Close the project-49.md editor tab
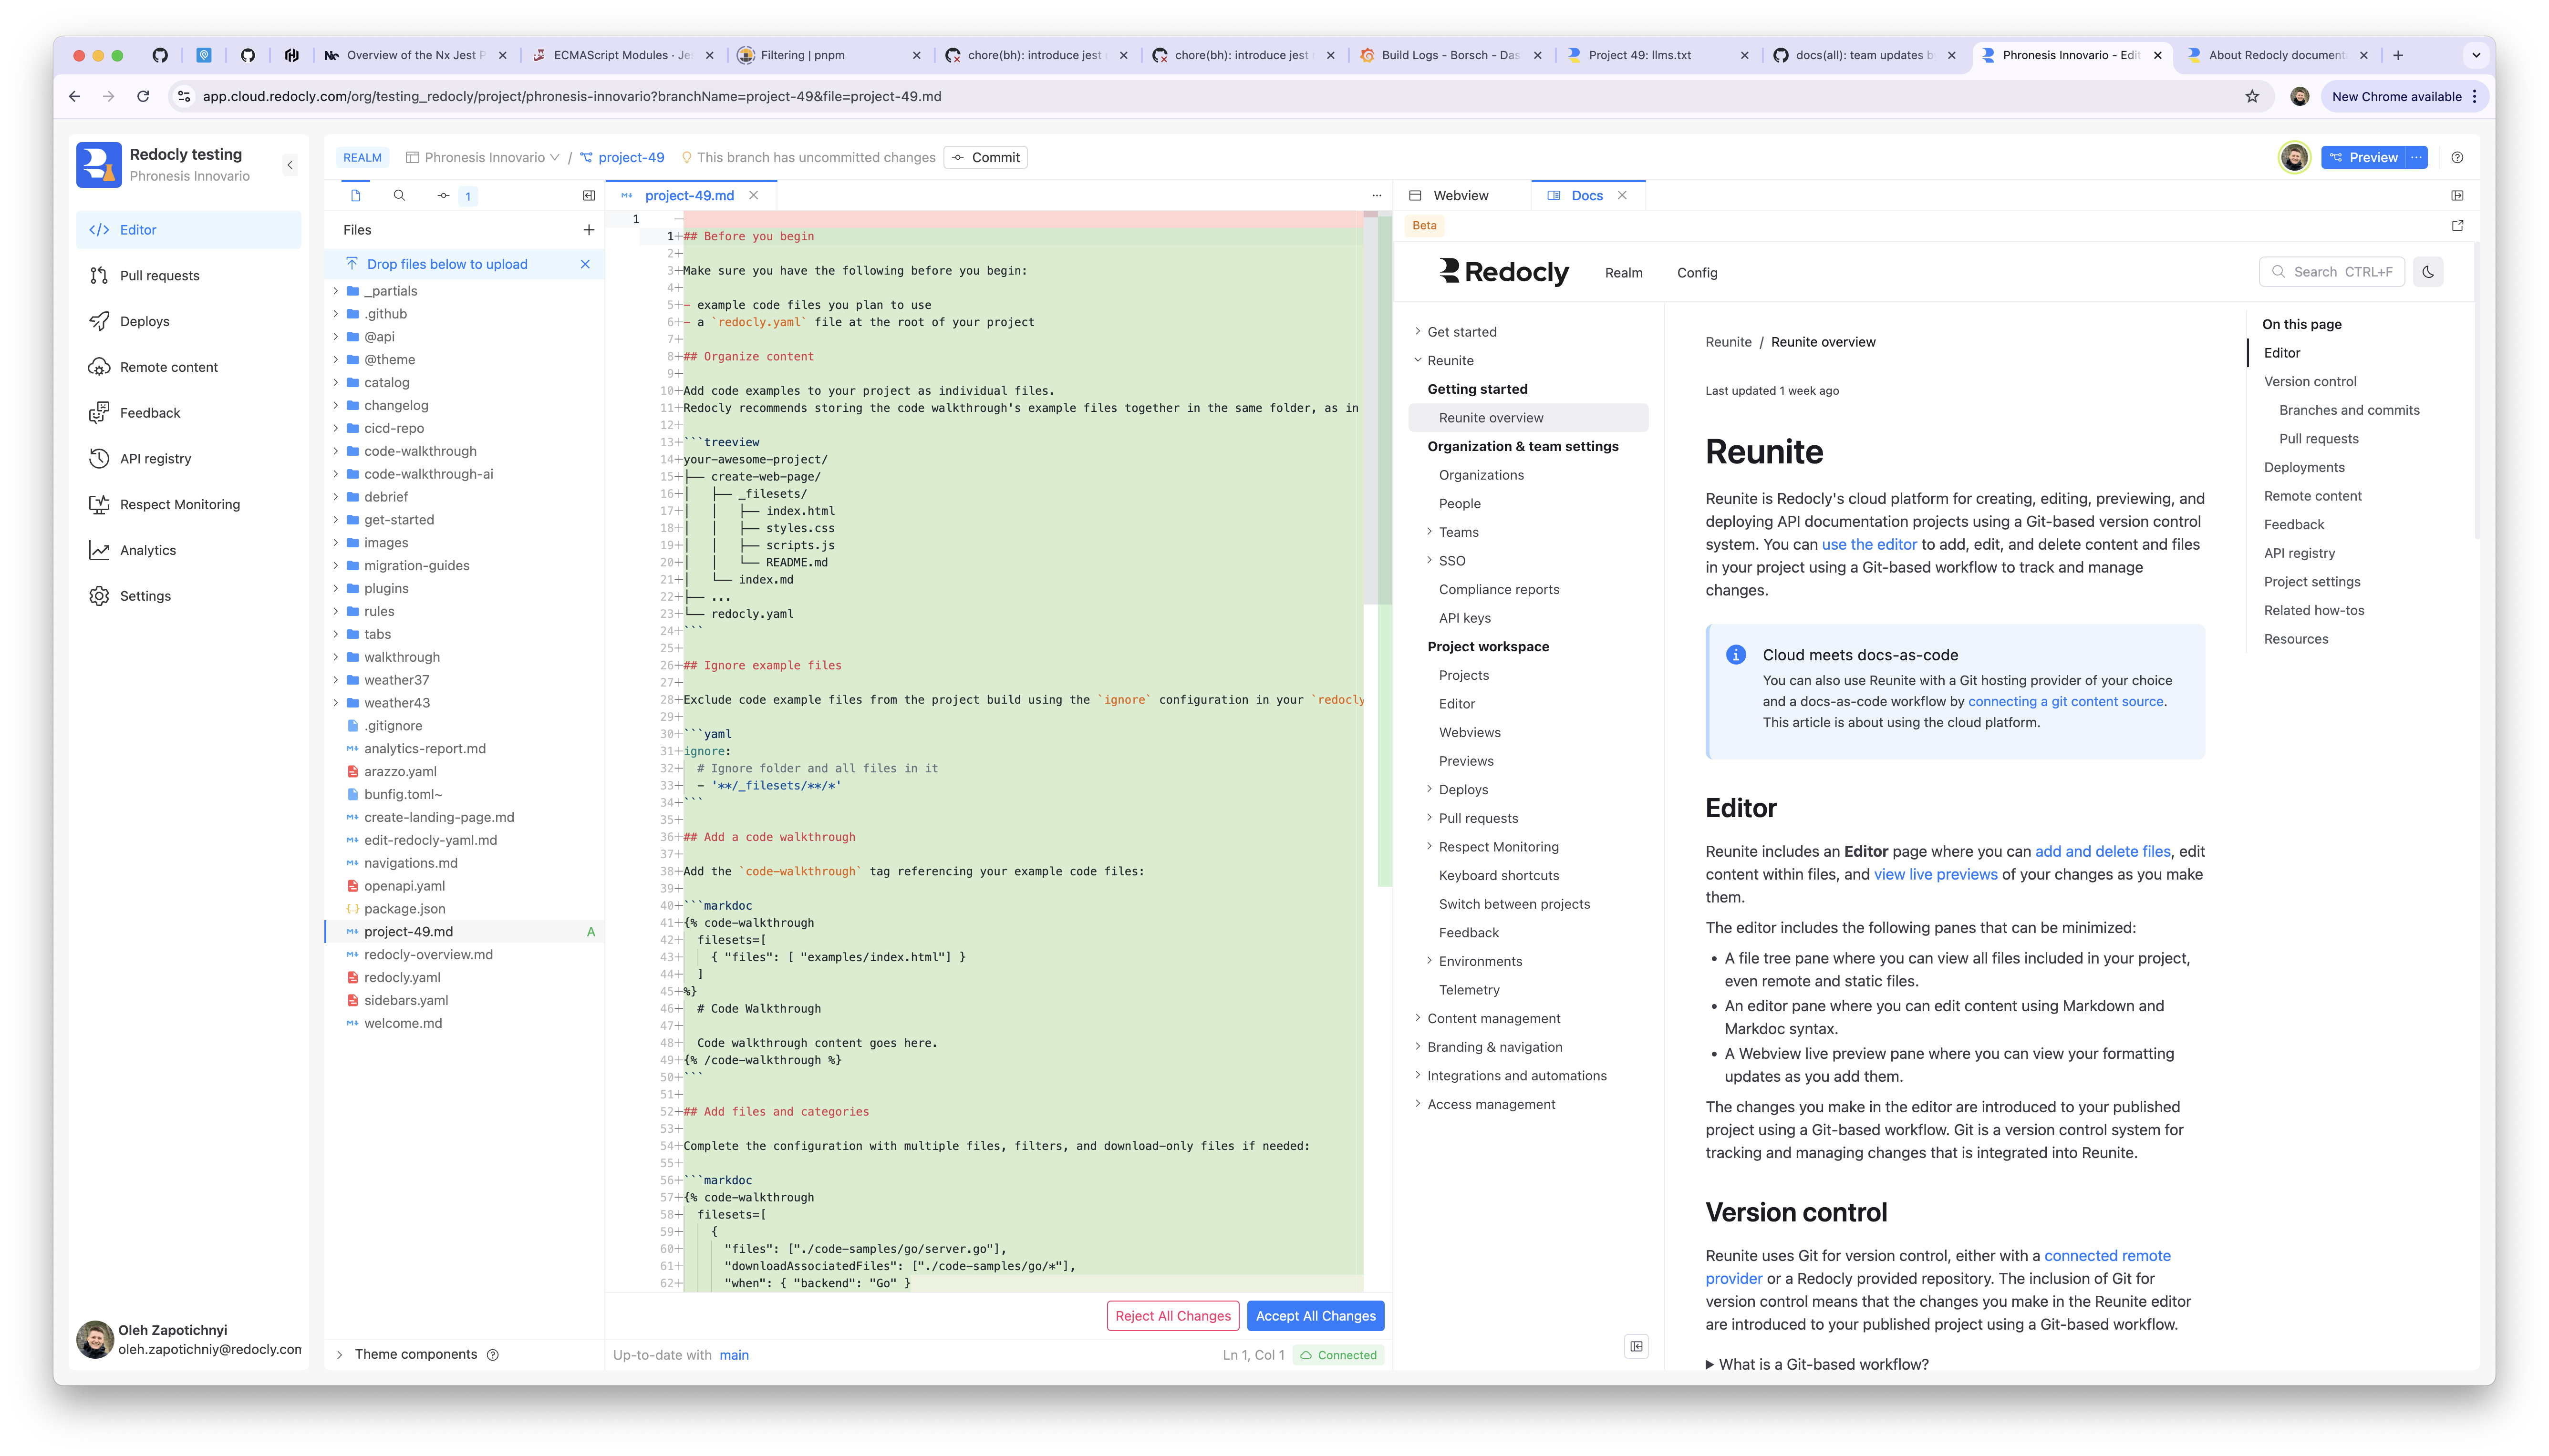This screenshot has height=1456, width=2549. coord(753,196)
